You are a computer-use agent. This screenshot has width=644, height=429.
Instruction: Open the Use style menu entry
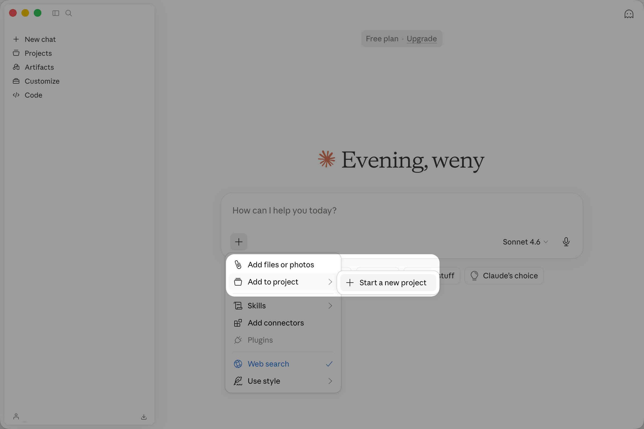click(x=283, y=381)
